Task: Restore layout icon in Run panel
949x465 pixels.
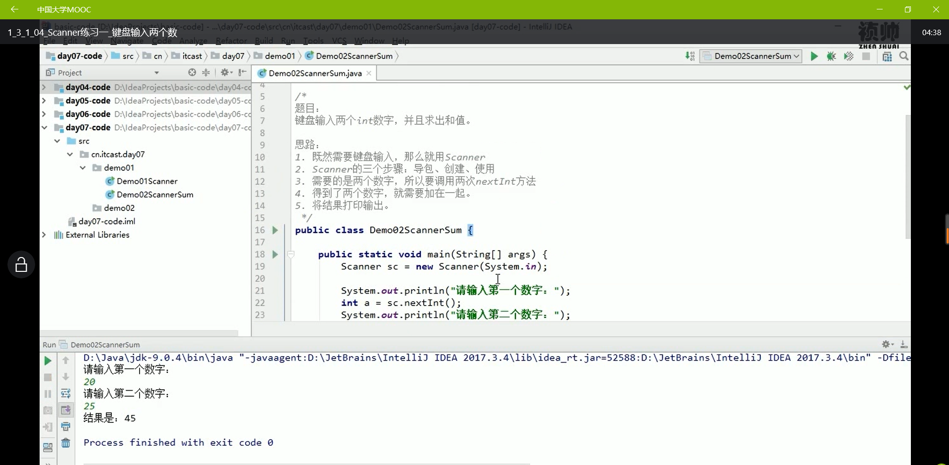Action: pos(48,448)
